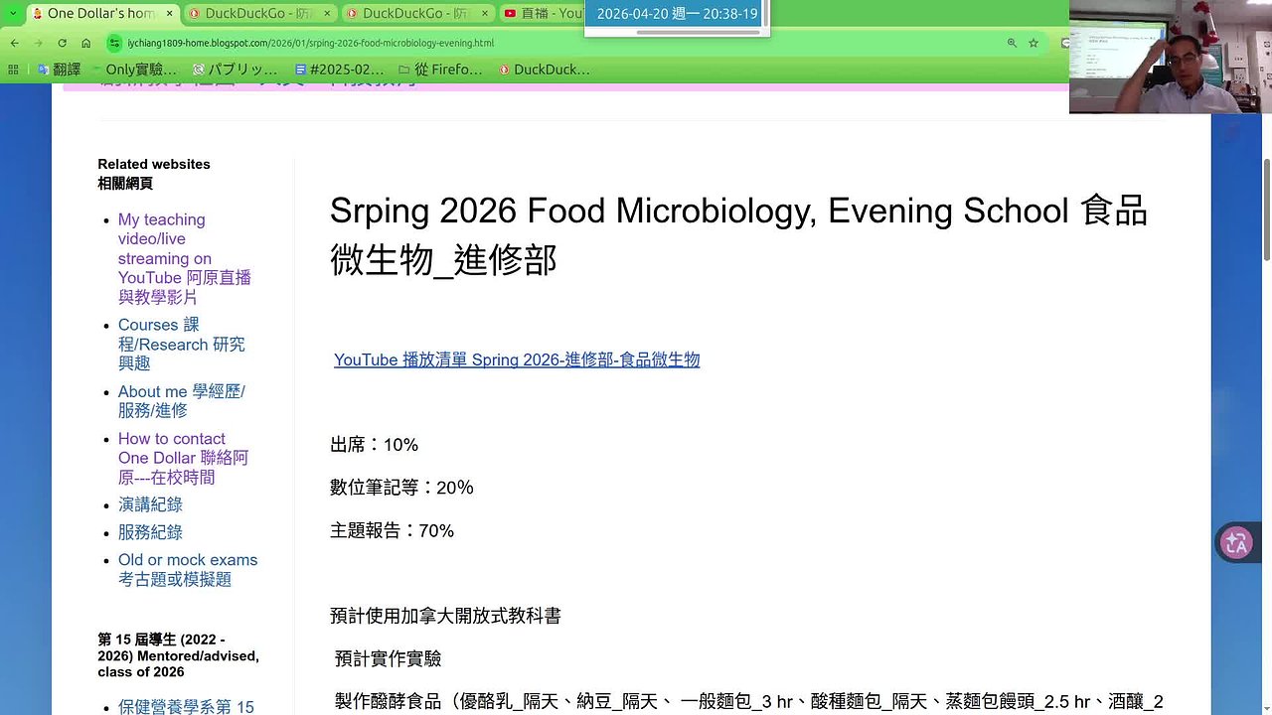
Task: Close the One Dollar's home tab
Action: 169,13
